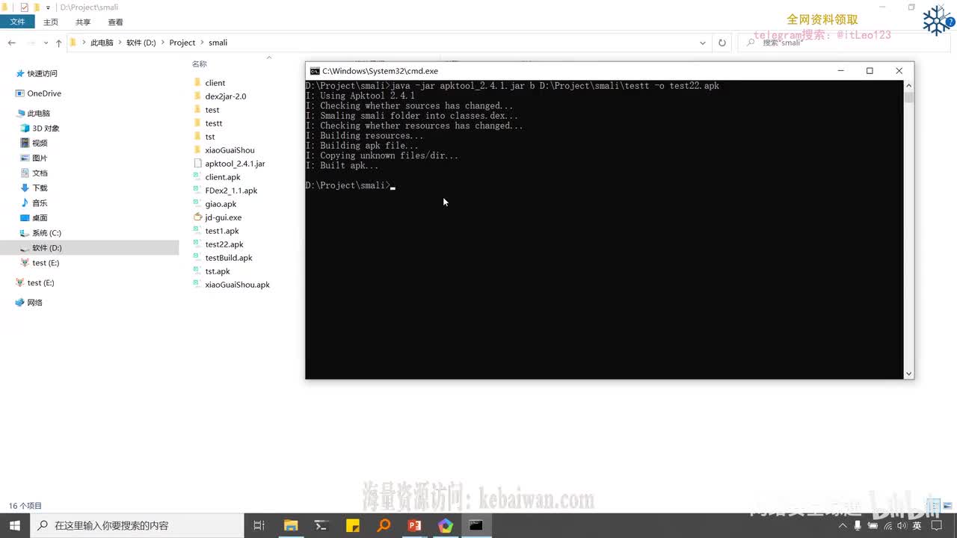Open the recent locations dropdown arrow
The width and height of the screenshot is (957, 538).
(46, 43)
